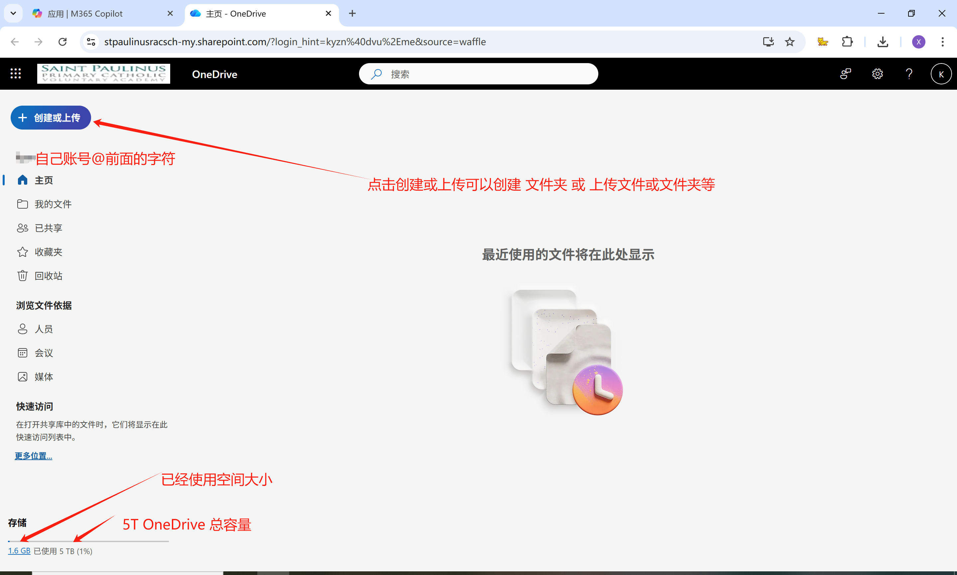Open the Microsoft 365 app launcher waffle
Viewport: 957px width, 575px height.
(16, 74)
